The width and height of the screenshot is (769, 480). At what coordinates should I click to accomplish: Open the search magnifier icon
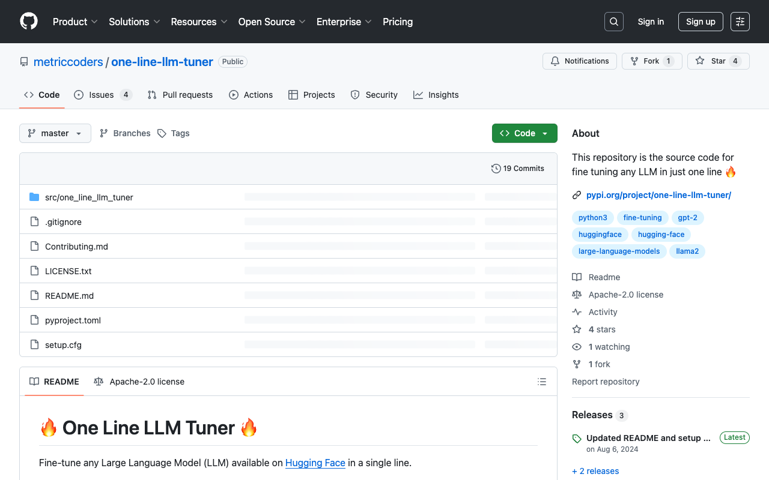tap(613, 22)
